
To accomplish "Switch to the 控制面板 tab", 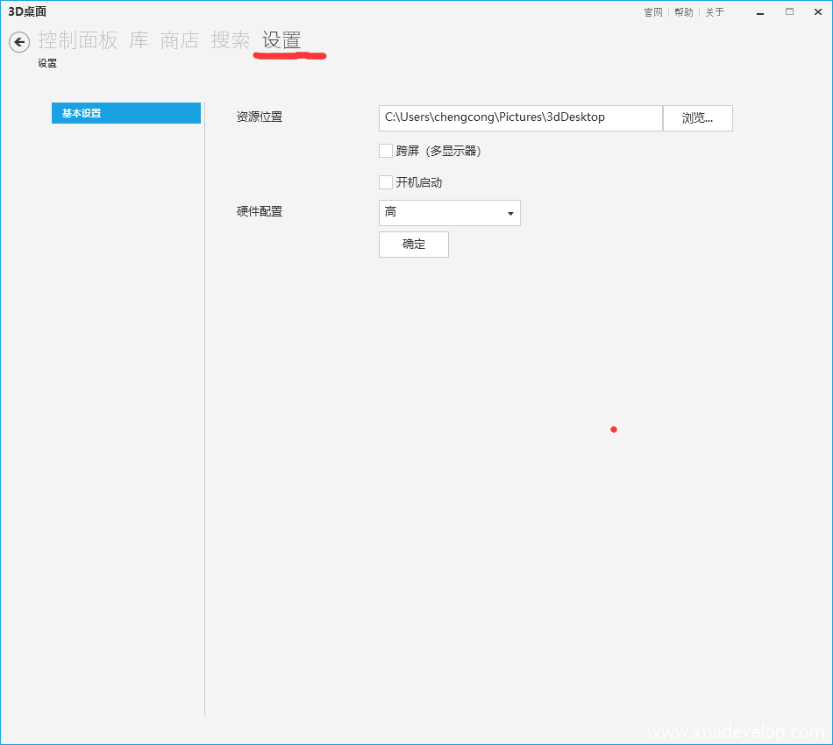I will point(78,40).
